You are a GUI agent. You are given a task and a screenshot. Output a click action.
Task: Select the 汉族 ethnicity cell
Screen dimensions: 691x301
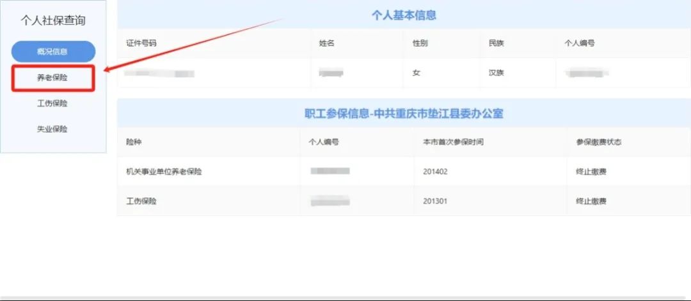coord(496,73)
